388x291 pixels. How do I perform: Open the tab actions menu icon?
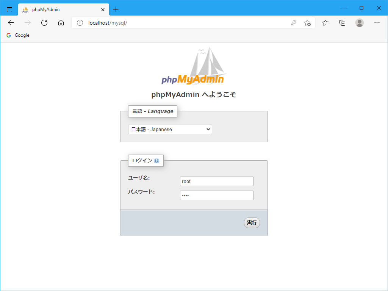(9, 9)
